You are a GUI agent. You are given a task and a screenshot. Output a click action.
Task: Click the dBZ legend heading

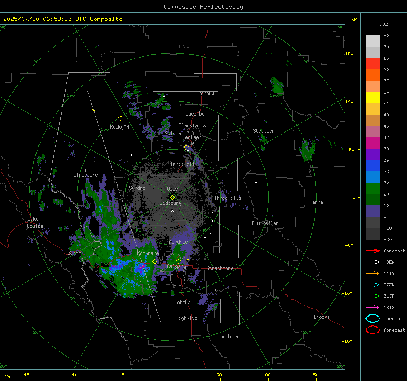383,24
